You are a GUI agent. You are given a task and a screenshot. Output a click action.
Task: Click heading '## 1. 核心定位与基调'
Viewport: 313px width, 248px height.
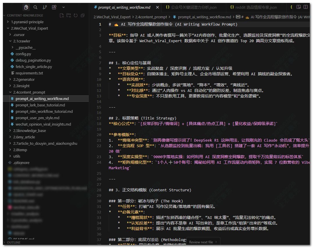pyautogui.click(x=130, y=63)
